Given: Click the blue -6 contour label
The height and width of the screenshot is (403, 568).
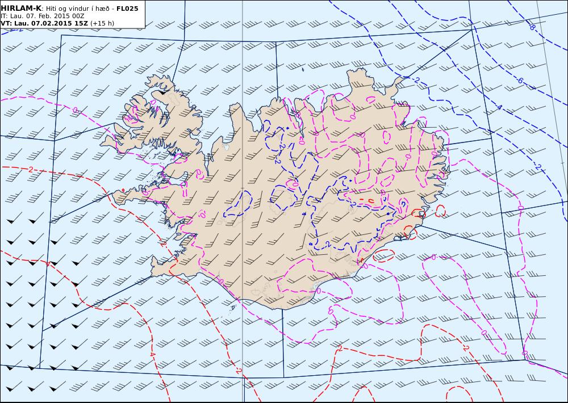Looking at the screenshot, I should pos(520,81).
